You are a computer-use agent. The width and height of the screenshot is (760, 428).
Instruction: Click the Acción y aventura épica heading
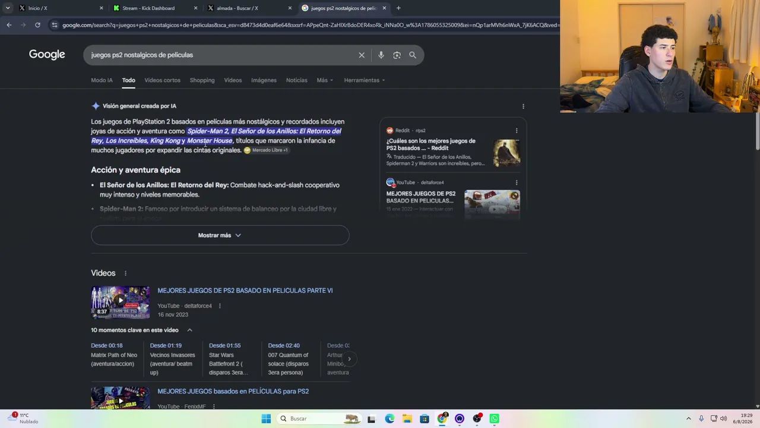135,170
